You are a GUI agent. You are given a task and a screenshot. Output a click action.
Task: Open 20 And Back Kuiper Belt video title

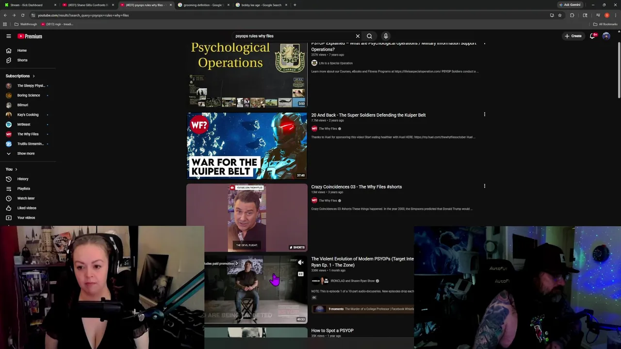point(368,115)
